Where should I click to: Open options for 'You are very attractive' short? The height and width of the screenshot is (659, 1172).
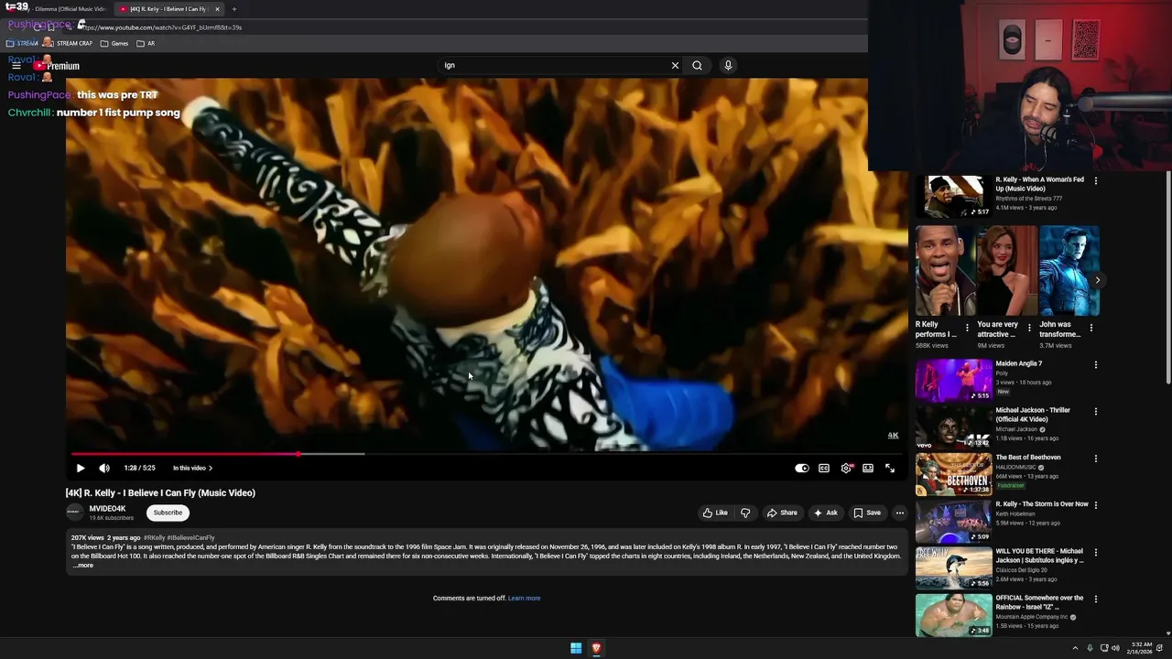click(x=1029, y=328)
